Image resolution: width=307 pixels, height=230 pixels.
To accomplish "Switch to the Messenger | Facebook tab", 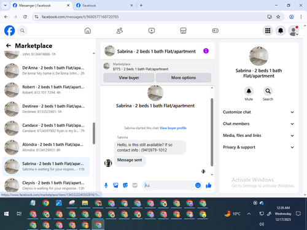I will pos(41,6).
